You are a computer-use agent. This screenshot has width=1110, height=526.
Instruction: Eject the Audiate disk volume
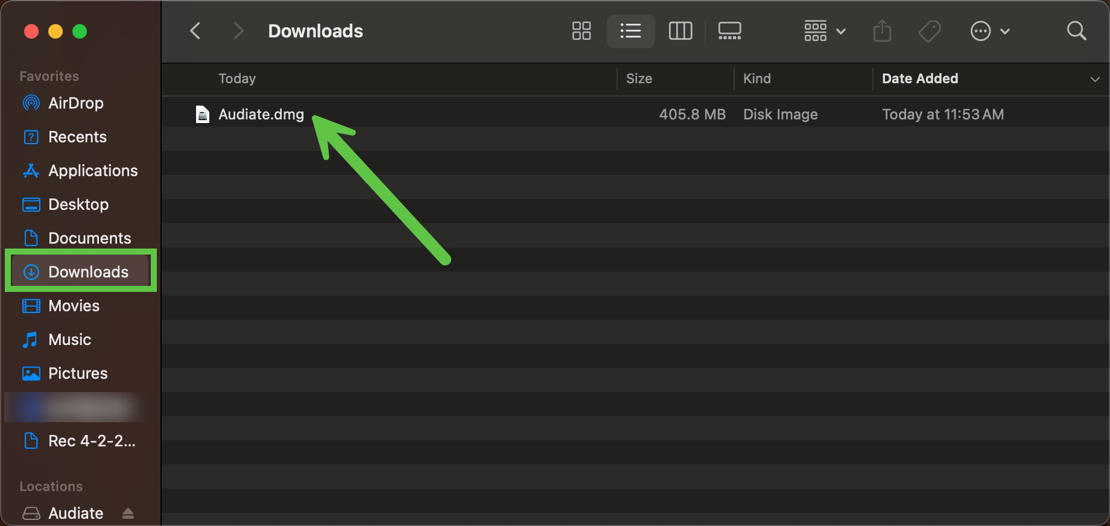point(128,513)
